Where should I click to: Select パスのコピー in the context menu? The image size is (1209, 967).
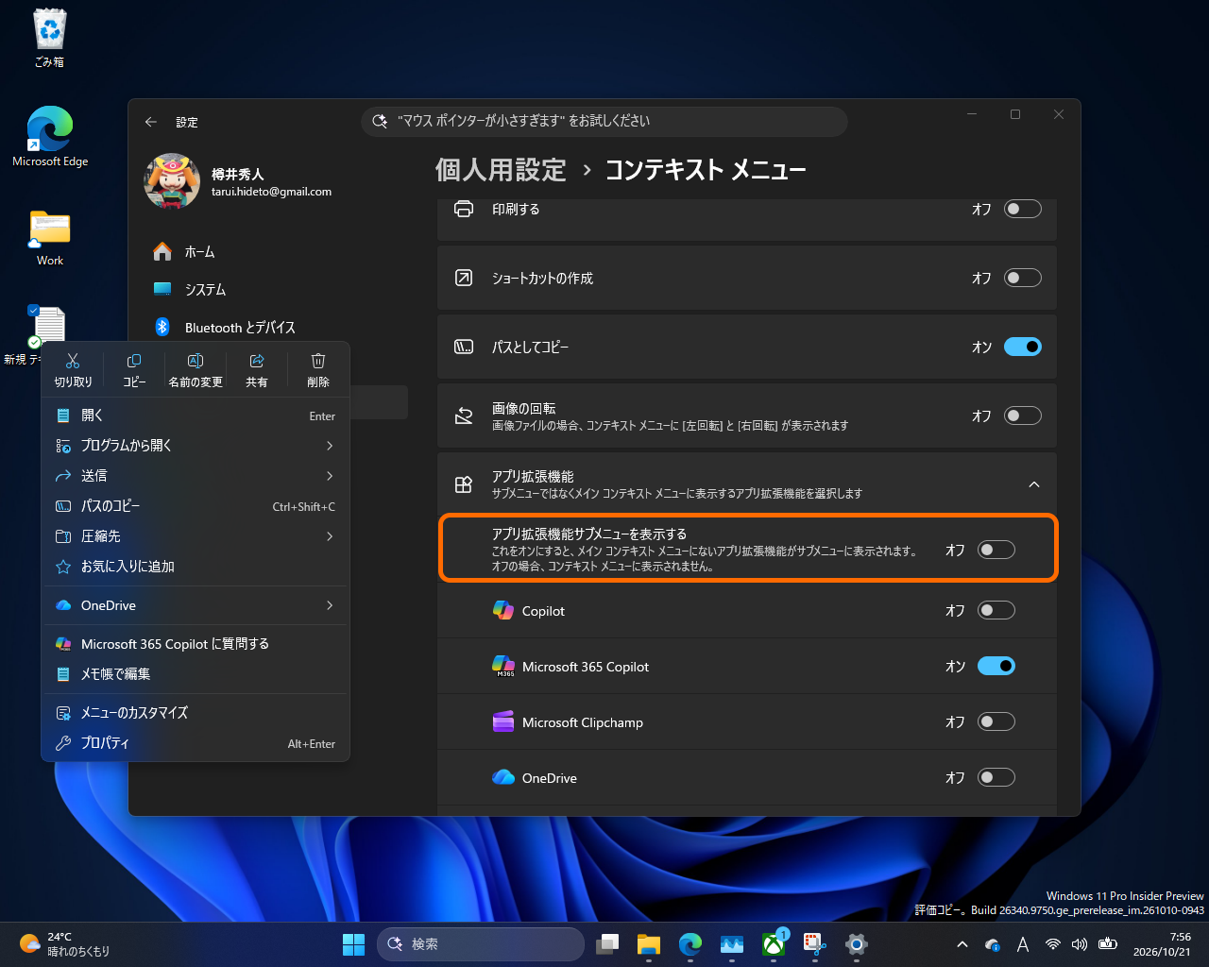[196, 506]
